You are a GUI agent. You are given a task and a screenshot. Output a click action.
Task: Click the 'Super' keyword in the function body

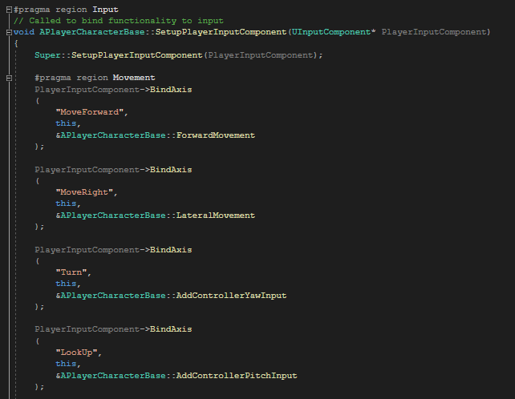tap(47, 55)
